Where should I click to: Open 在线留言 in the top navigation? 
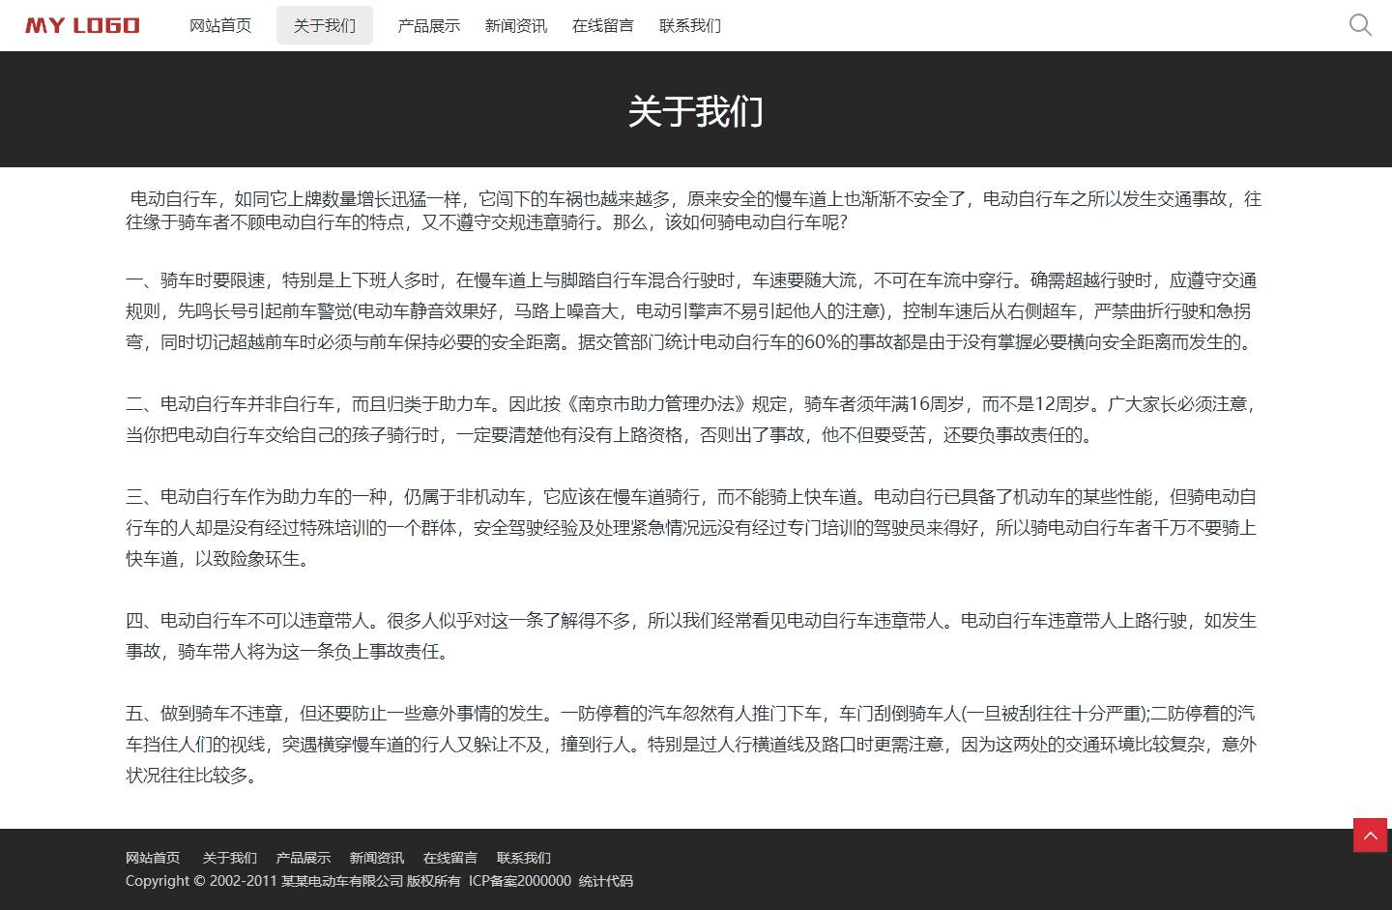click(603, 25)
